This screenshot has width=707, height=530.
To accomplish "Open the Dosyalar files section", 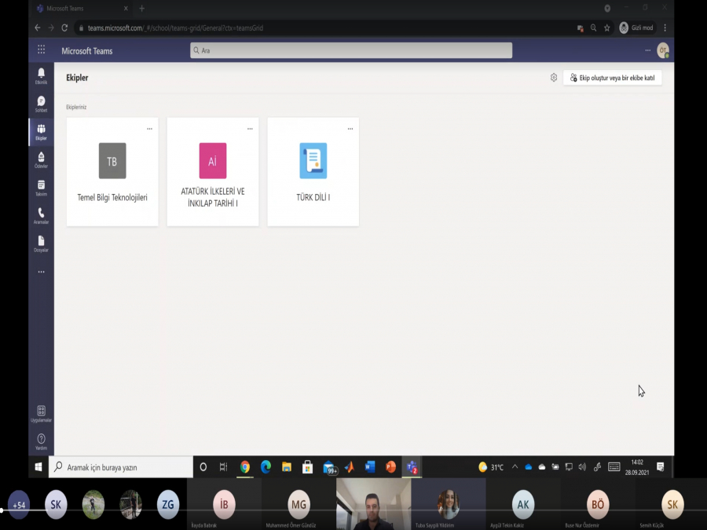I will [41, 244].
